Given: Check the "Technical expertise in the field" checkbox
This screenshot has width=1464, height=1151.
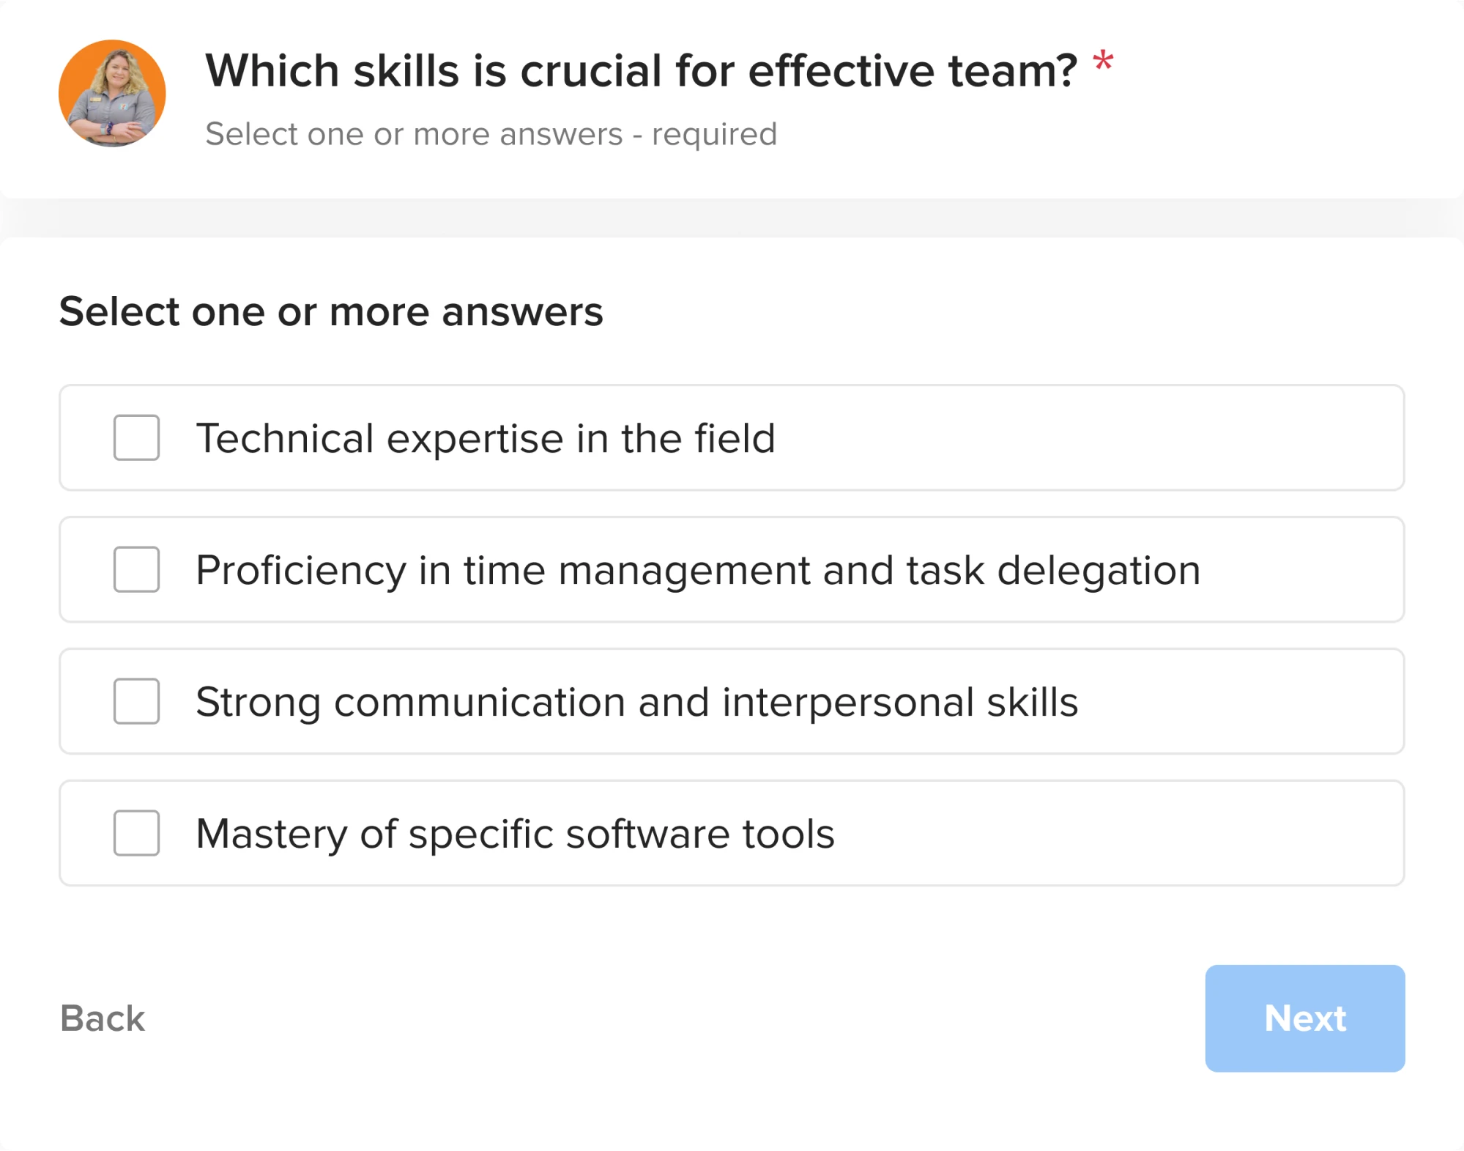Looking at the screenshot, I should (135, 437).
